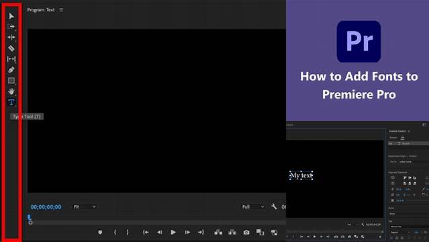The width and height of the screenshot is (429, 242).
Task: Go to In point
Action: pos(146,233)
